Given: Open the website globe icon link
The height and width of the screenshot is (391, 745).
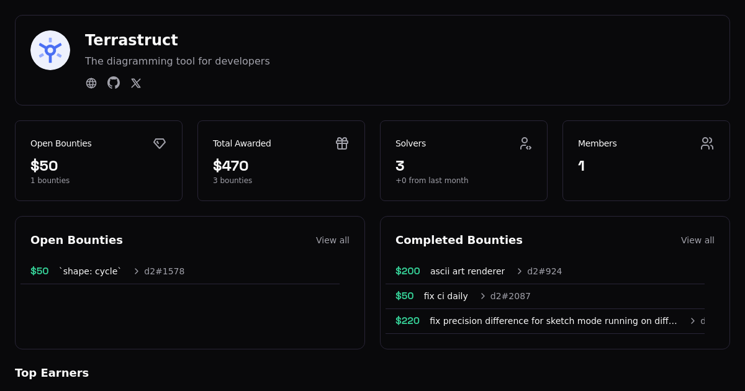Looking at the screenshot, I should (x=91, y=83).
